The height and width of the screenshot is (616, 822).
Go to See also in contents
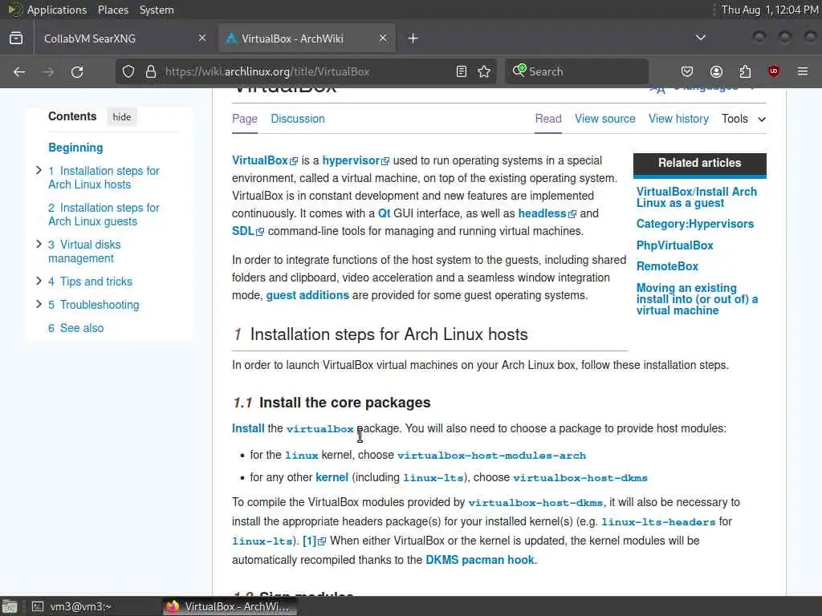point(76,328)
